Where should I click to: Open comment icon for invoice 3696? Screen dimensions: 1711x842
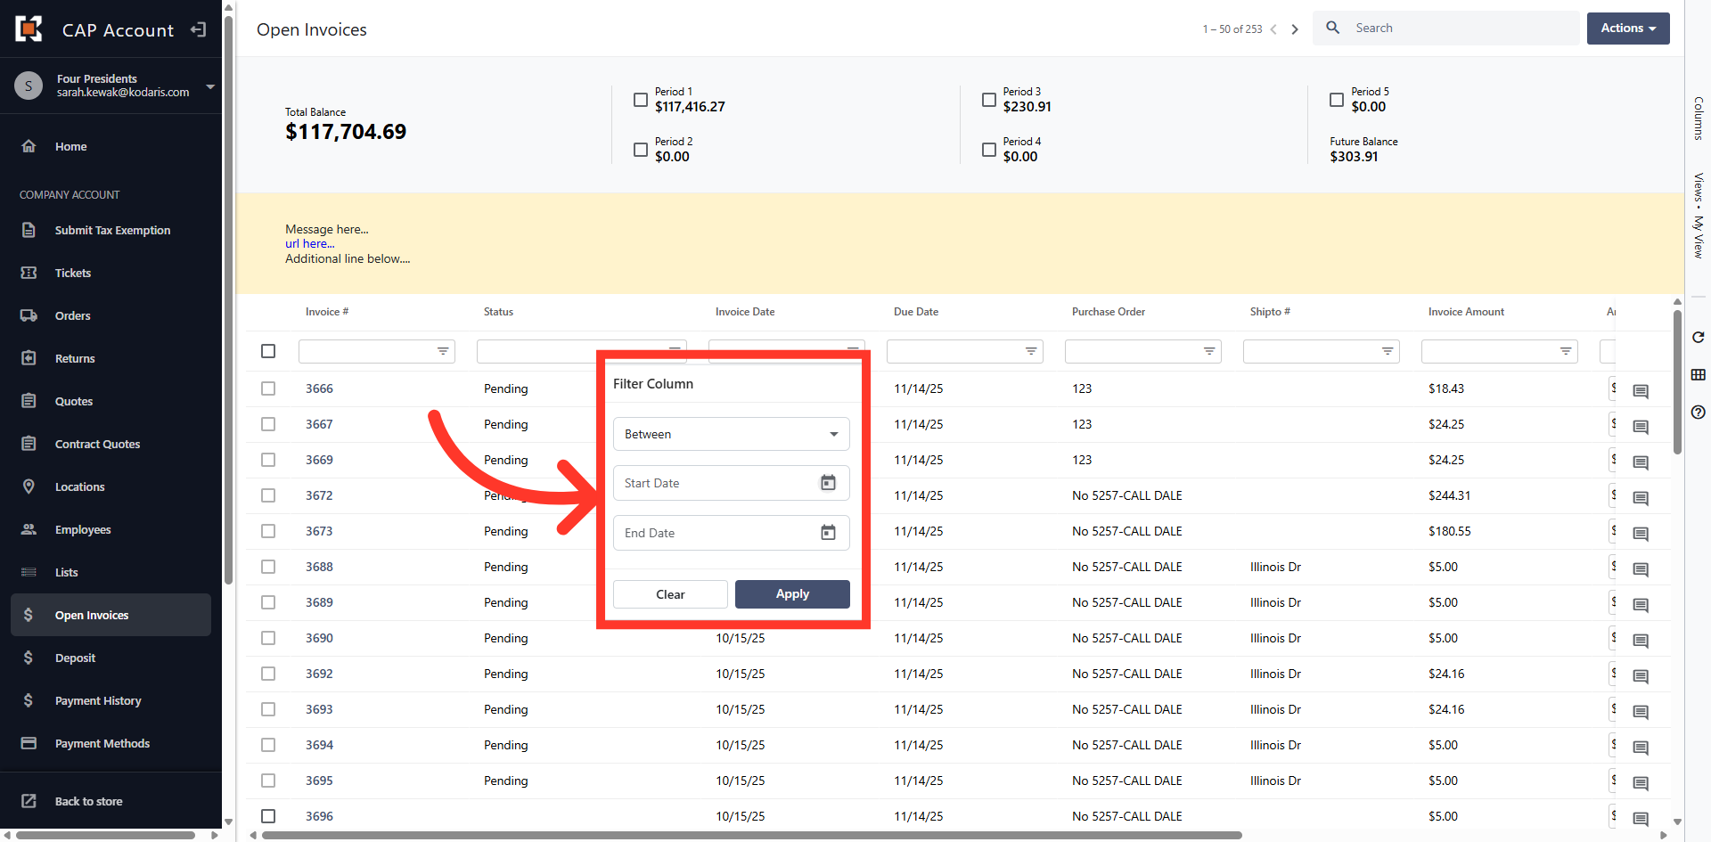(1641, 819)
